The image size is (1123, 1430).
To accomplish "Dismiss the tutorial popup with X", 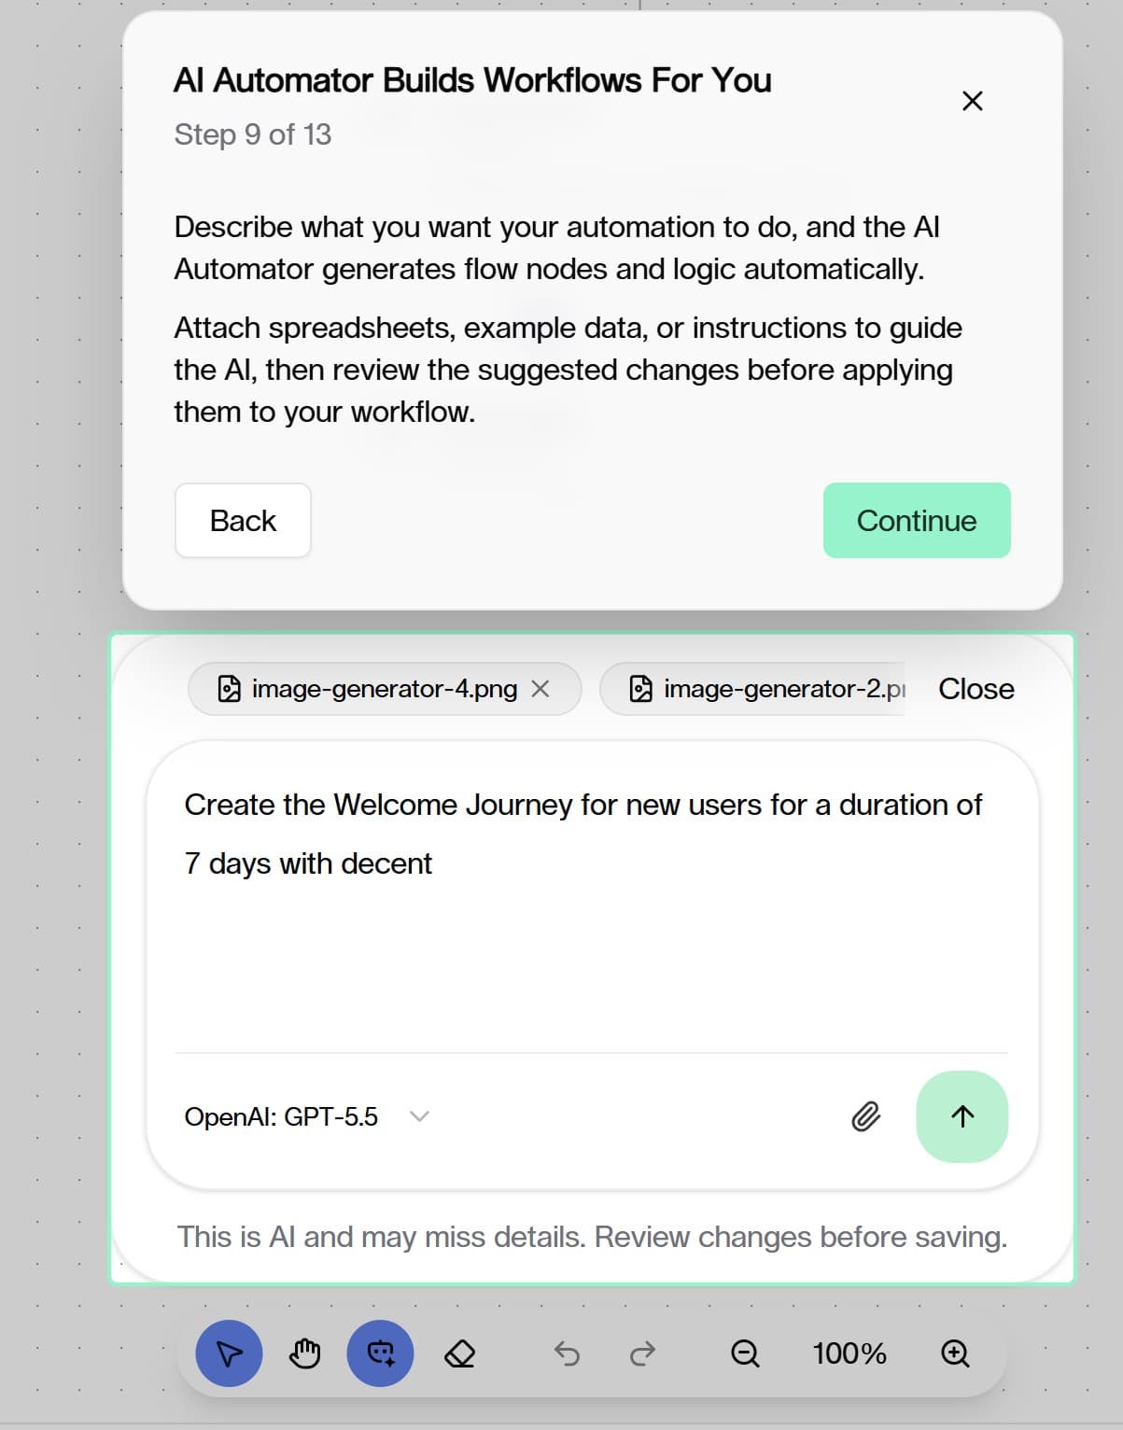I will click(x=972, y=101).
